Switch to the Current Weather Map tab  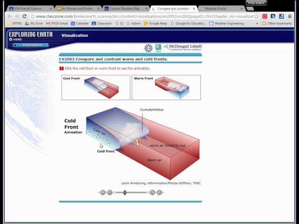click(126, 8)
